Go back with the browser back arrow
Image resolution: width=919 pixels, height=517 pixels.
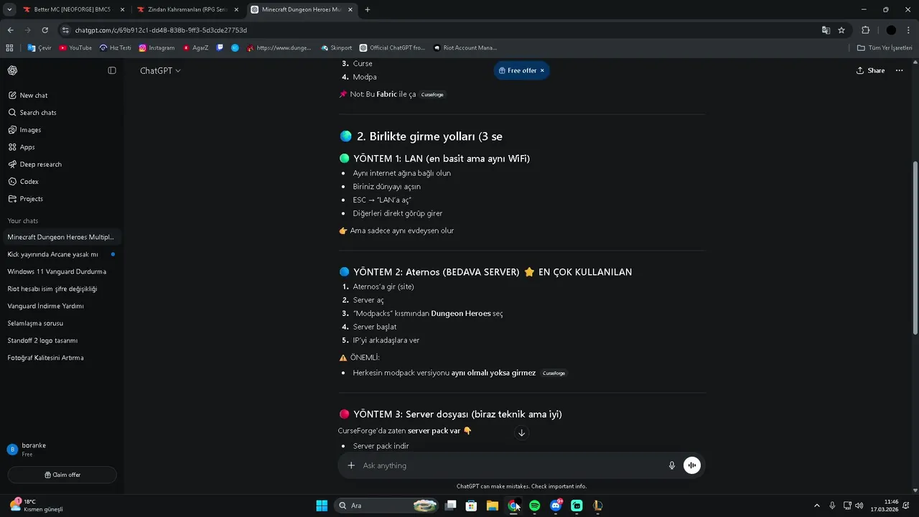(x=10, y=30)
